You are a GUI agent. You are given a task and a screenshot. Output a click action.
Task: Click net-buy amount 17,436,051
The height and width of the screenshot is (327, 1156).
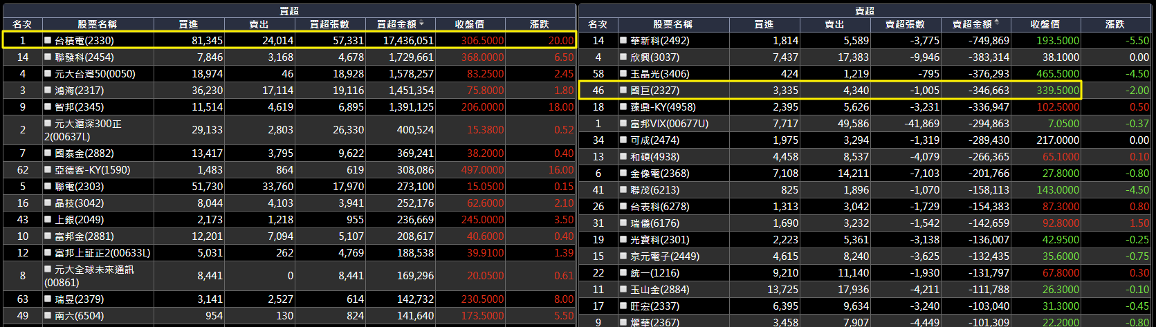408,41
